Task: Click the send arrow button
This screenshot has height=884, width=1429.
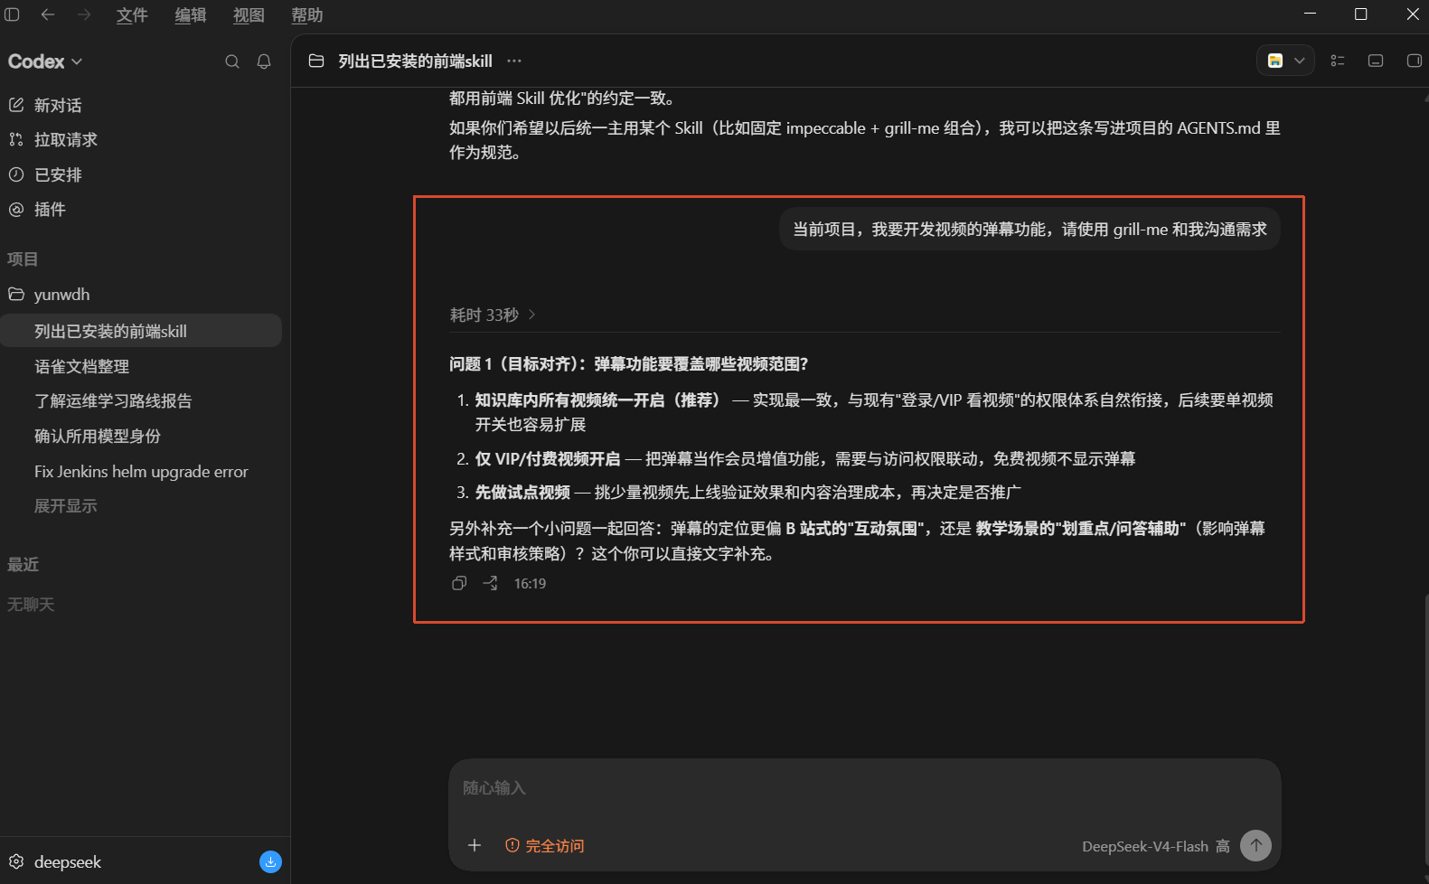Action: (1255, 845)
